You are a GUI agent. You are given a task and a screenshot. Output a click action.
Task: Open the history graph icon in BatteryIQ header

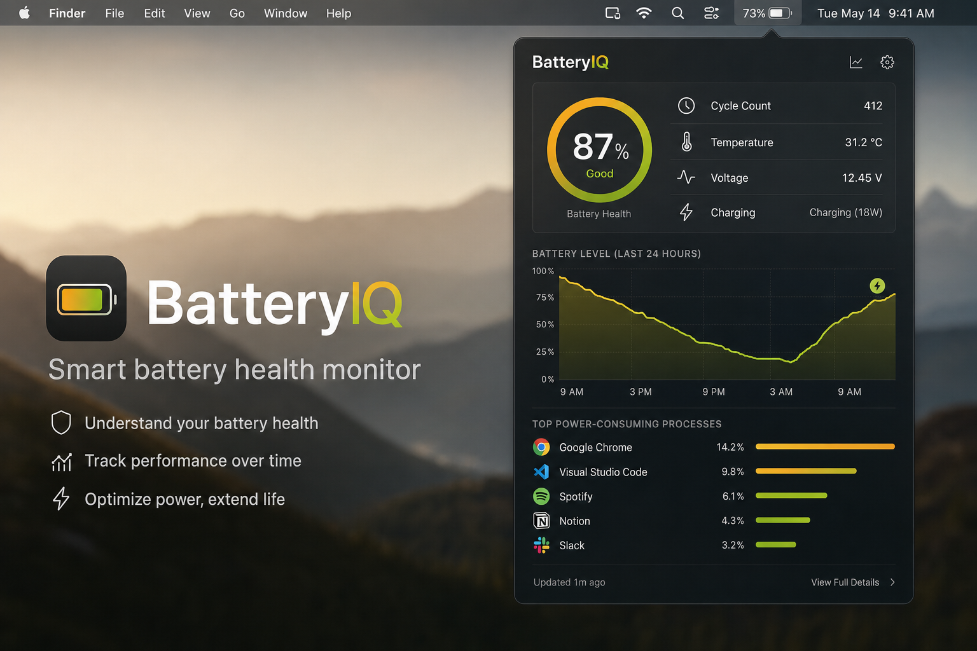(856, 62)
